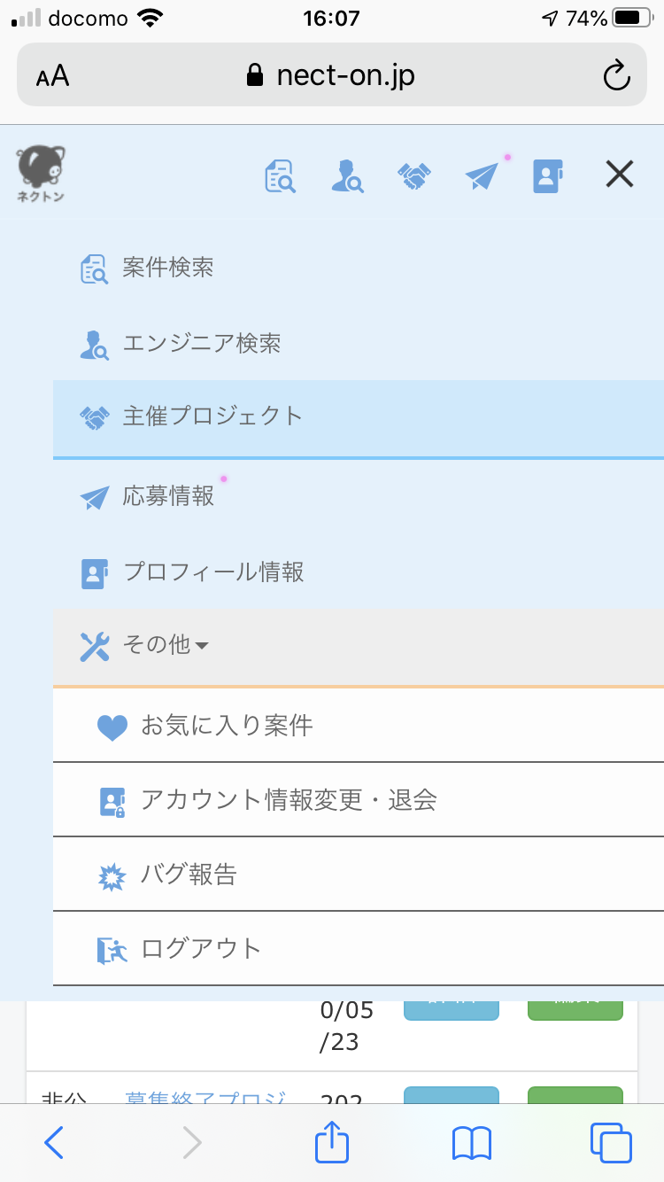The height and width of the screenshot is (1182, 664).
Task: Close the menu with X icon
Action: (620, 175)
